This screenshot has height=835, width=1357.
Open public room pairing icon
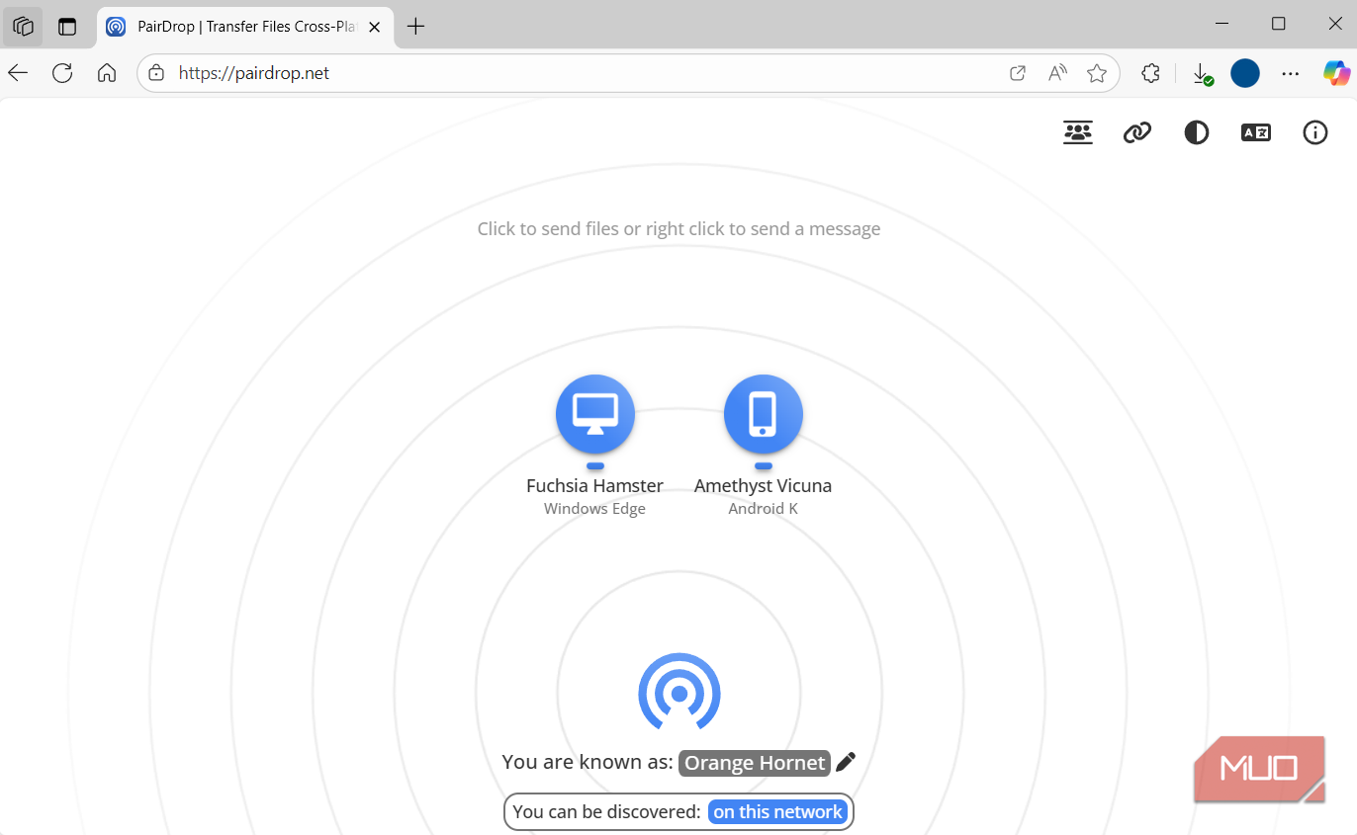[1078, 132]
